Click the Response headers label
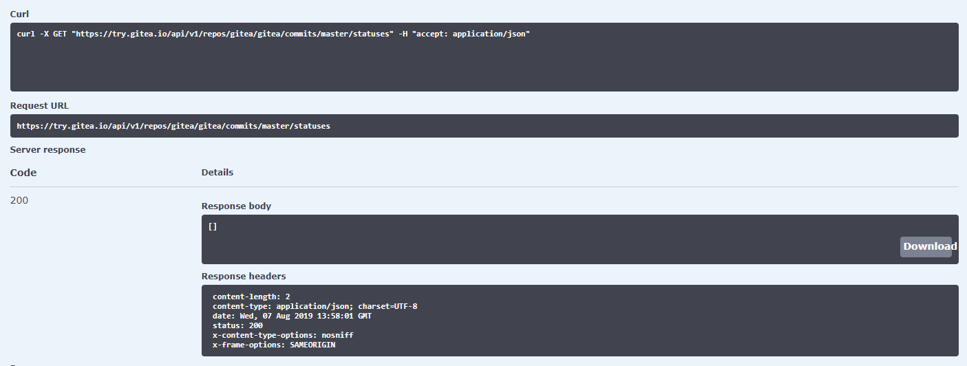This screenshot has width=967, height=366. (244, 276)
